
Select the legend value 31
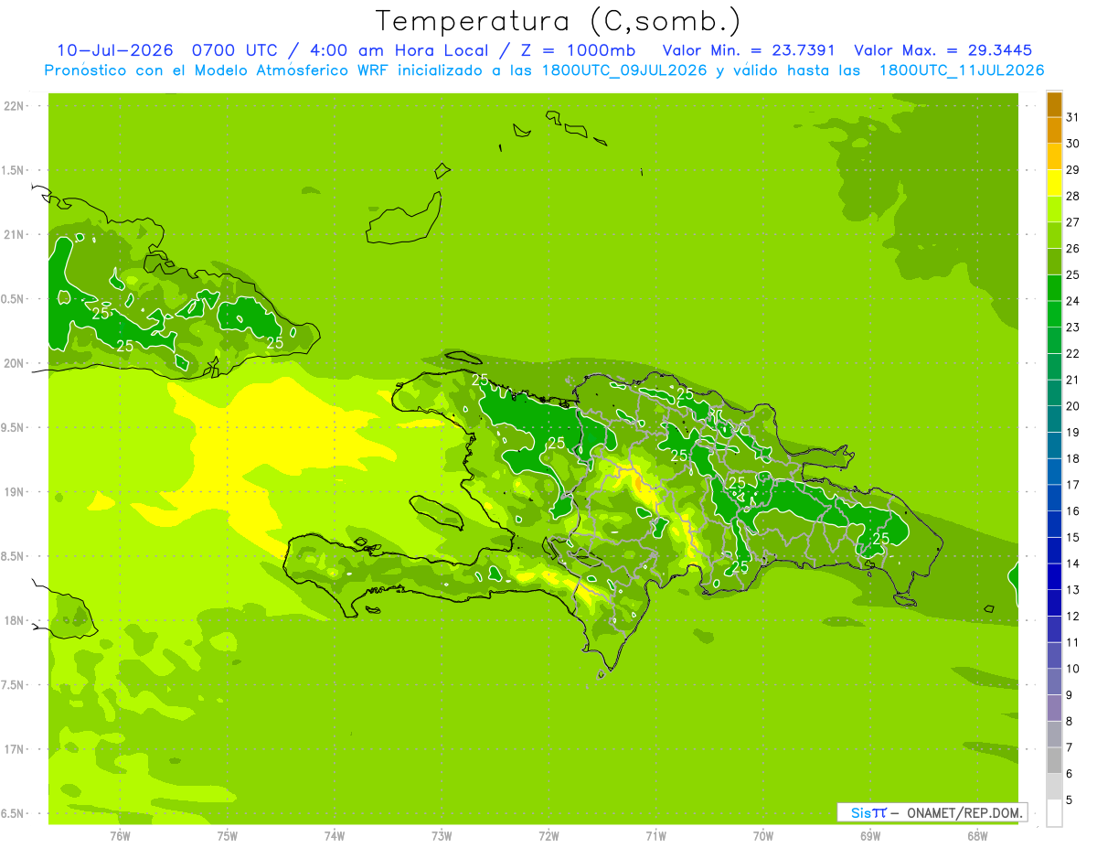click(1073, 117)
